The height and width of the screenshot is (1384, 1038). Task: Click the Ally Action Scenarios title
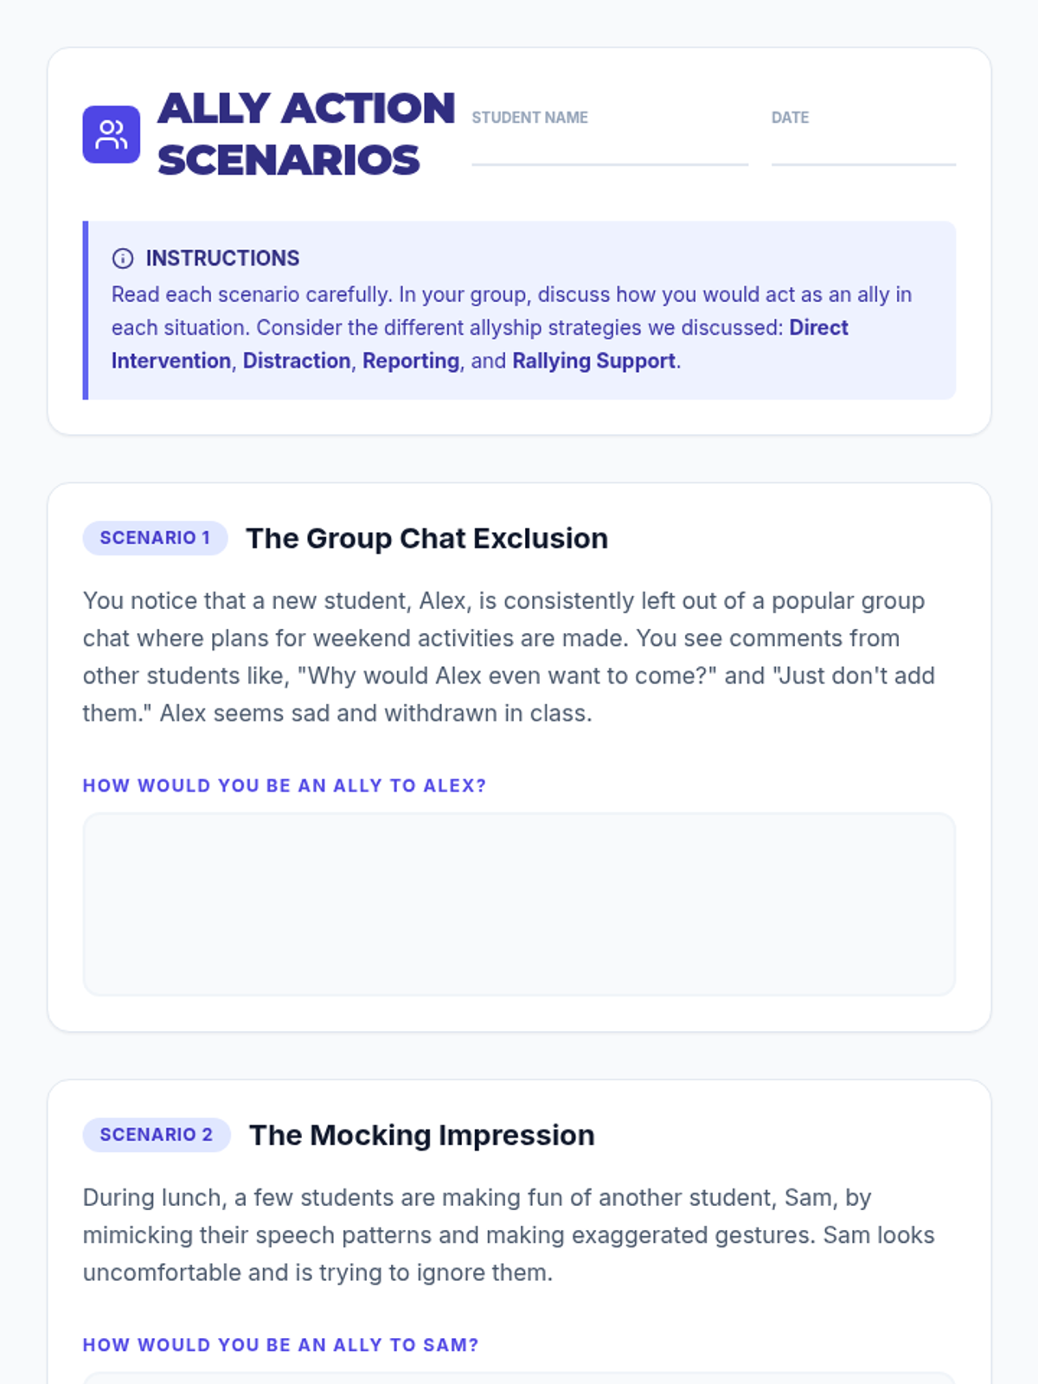pos(306,134)
